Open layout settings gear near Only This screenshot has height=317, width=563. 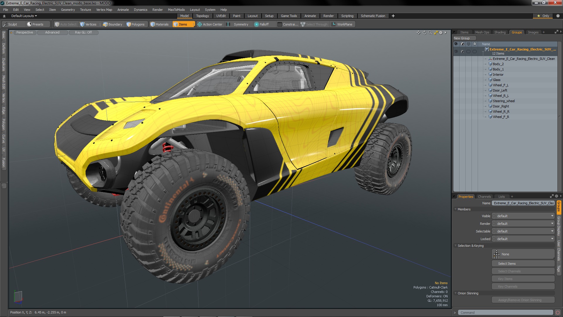point(558,16)
